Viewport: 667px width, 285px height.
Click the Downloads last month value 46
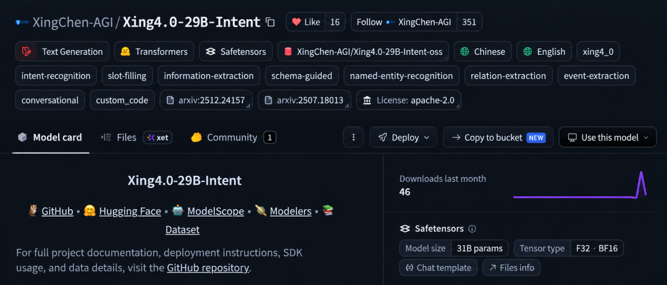tap(405, 192)
